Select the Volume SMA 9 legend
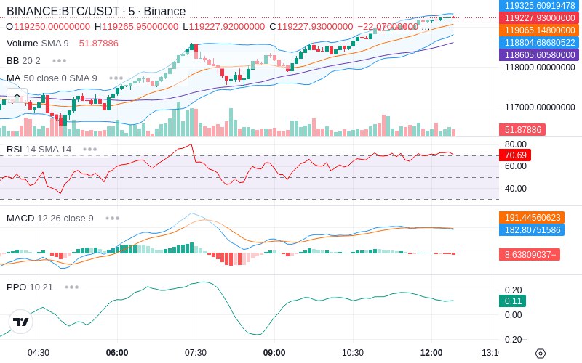Image resolution: width=582 pixels, height=363 pixels. (x=38, y=44)
